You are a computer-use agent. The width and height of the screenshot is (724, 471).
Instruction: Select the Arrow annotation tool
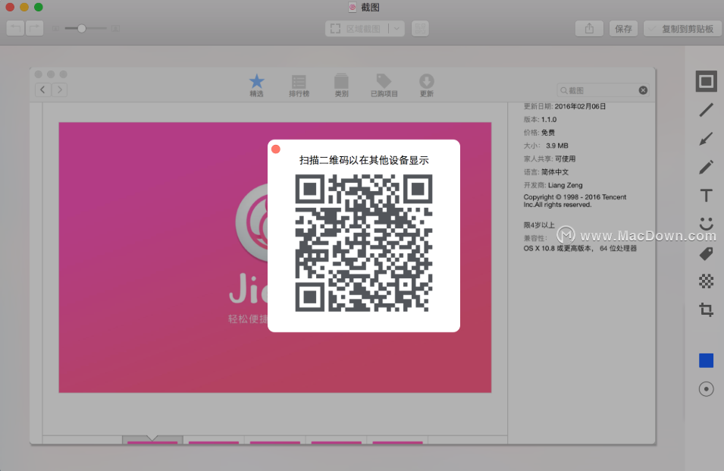(x=706, y=139)
